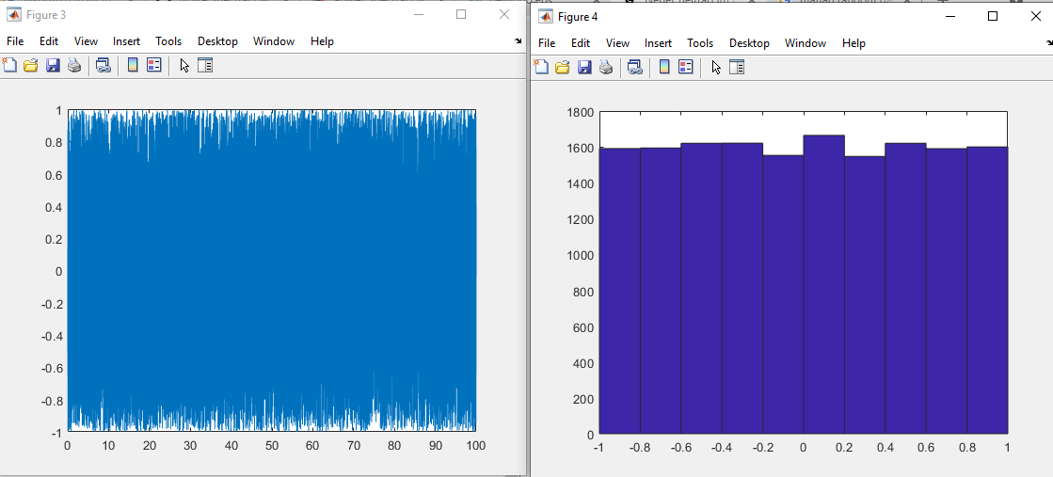Activate Edit Plot arrow in Figure 4
Screen dimensions: 1053x477
716,67
